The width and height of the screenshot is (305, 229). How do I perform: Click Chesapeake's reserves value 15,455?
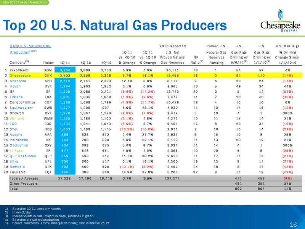(x=172, y=76)
